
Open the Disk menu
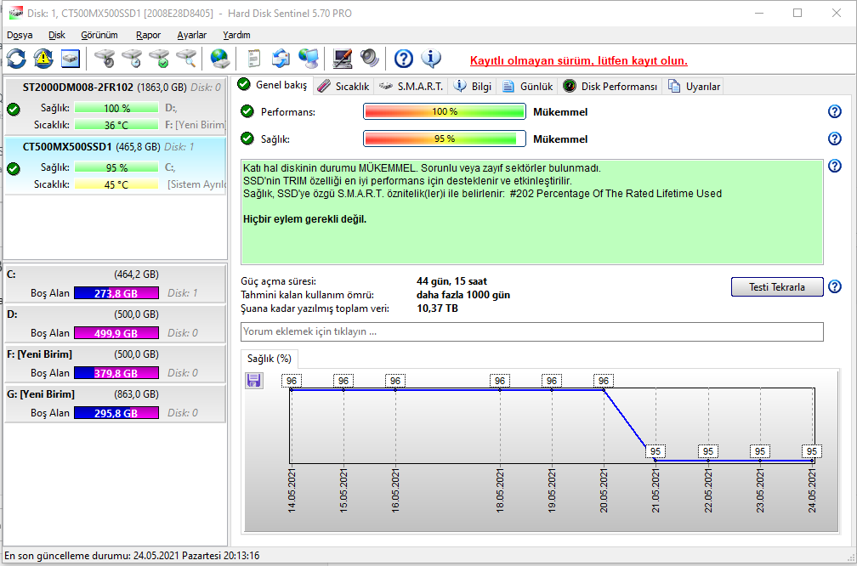click(57, 35)
